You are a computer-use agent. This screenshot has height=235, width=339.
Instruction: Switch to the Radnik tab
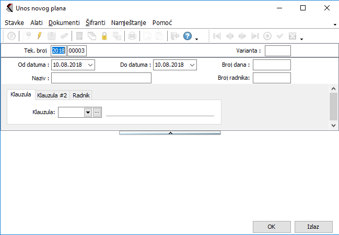point(81,95)
